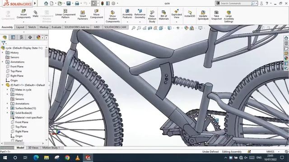Open Google Chrome from taskbar
Viewport: 289px width, 162px height.
point(67,157)
